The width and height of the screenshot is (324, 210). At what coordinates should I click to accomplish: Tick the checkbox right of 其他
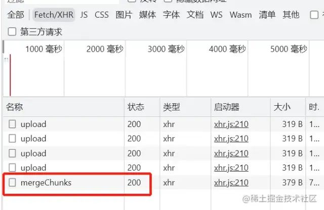[x=314, y=15]
